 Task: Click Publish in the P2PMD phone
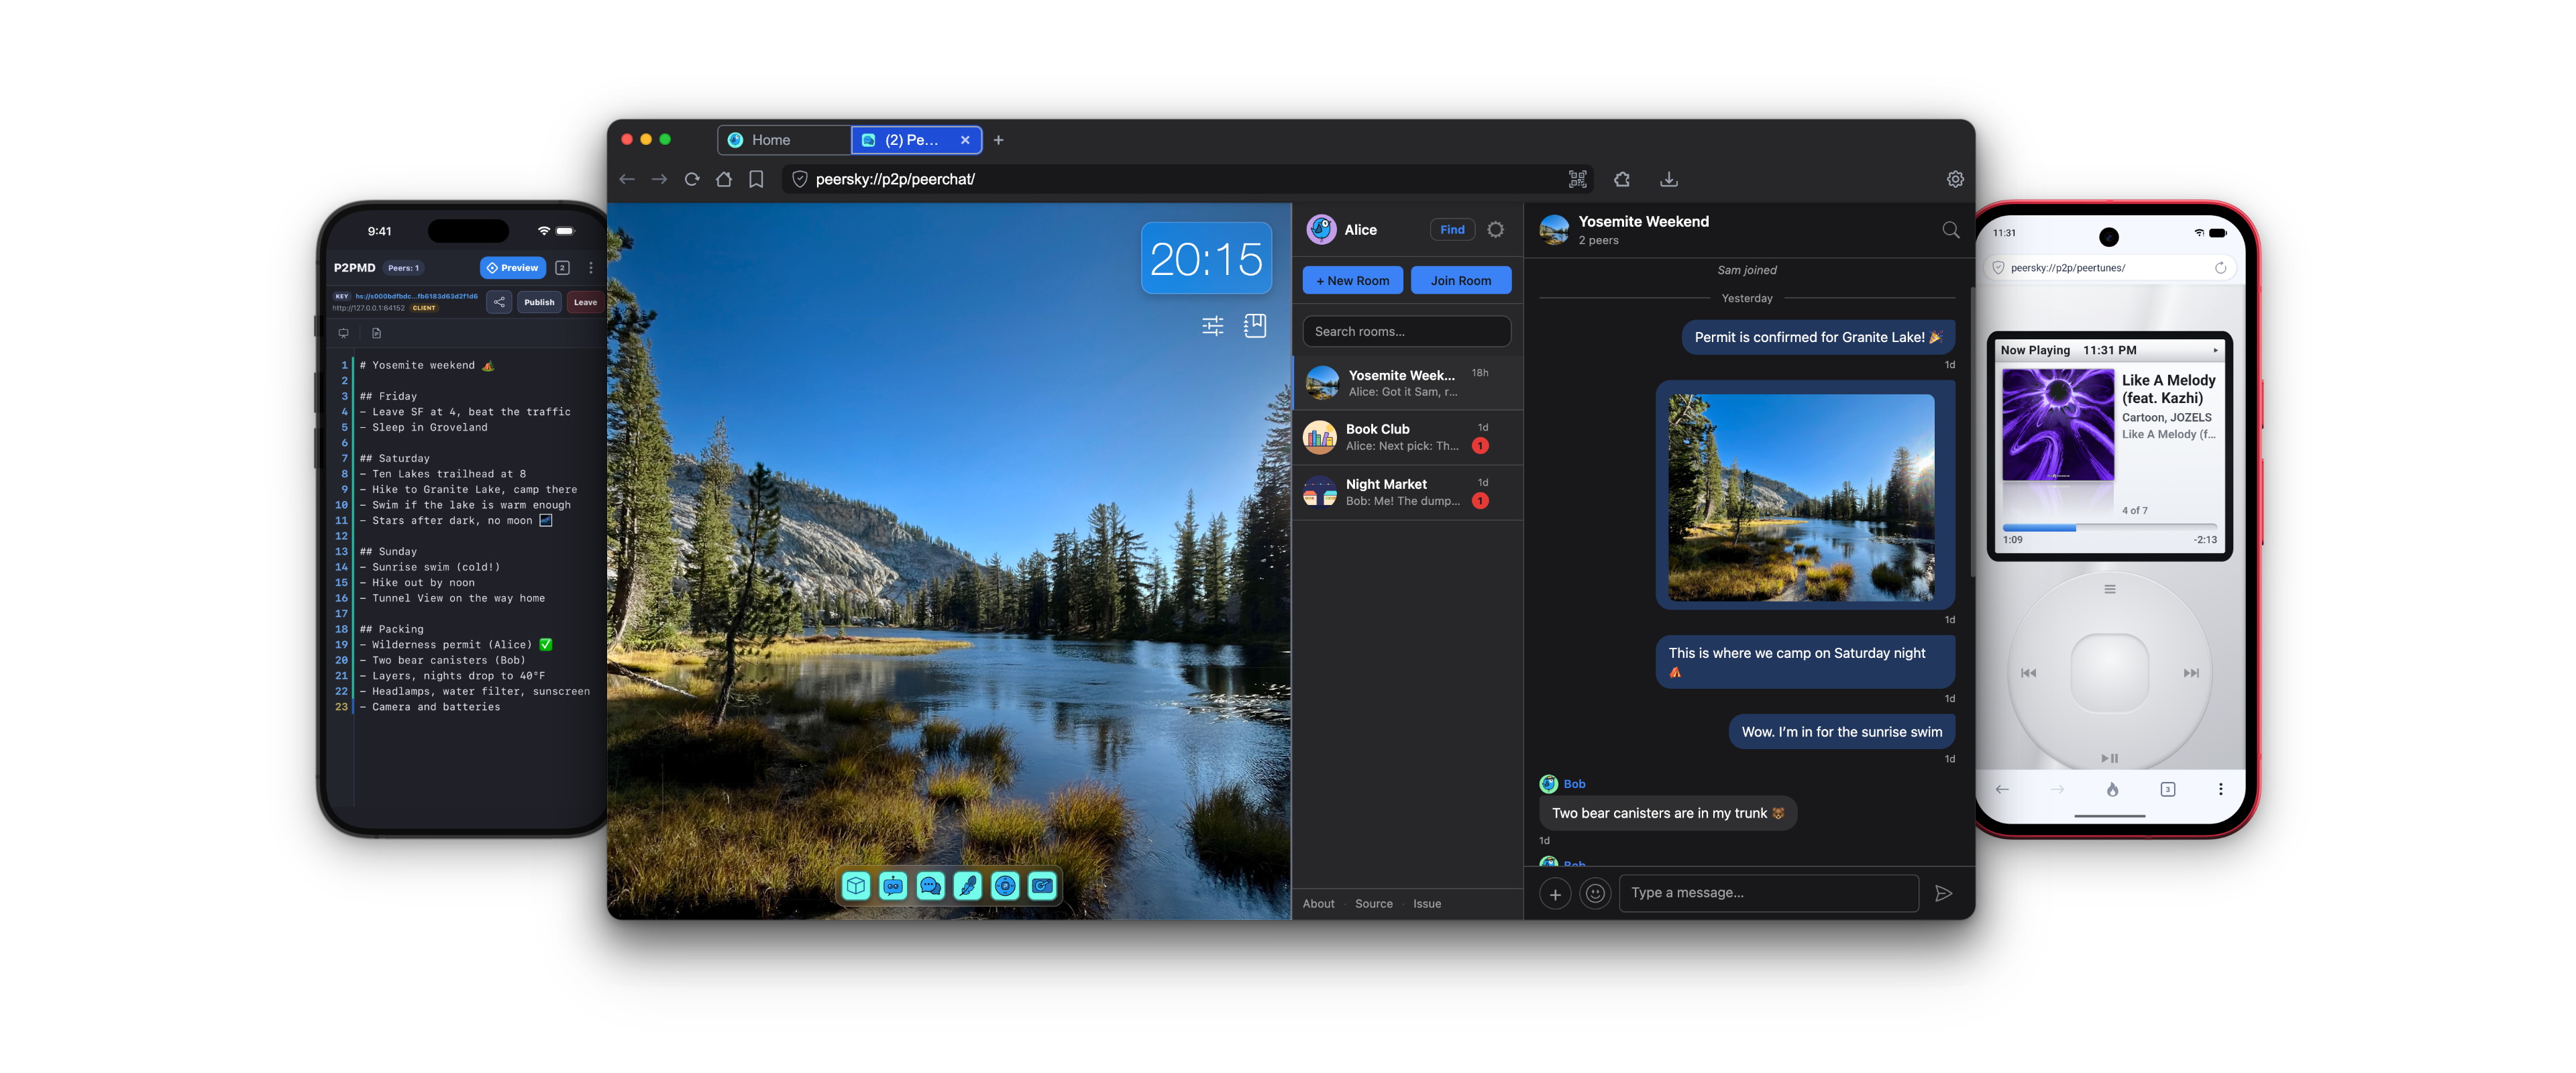pyautogui.click(x=539, y=302)
